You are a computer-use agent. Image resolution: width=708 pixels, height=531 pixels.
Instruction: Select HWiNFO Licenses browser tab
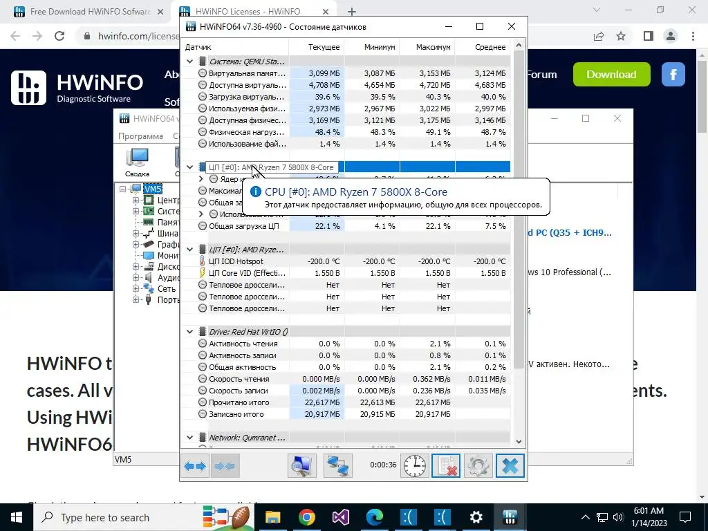(x=254, y=11)
